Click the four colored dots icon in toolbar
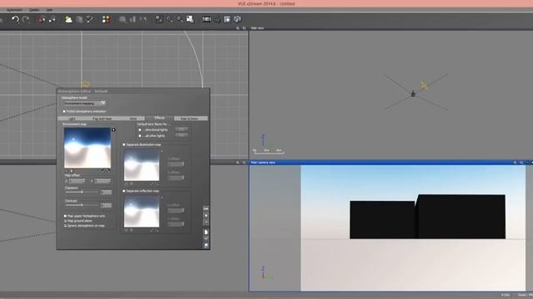This screenshot has height=299, width=533. (x=106, y=20)
